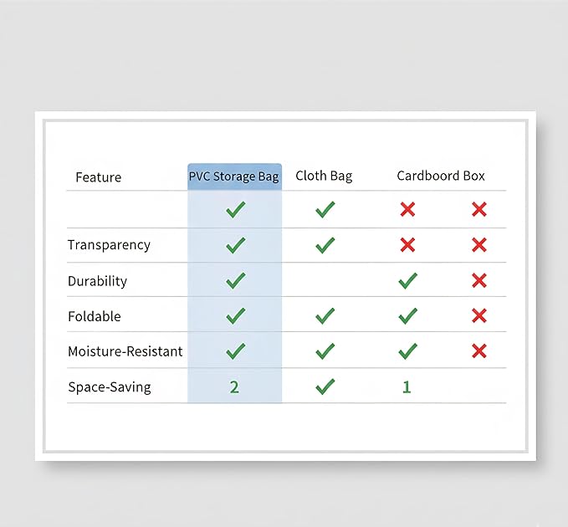This screenshot has height=527, width=568.
Task: Click Cloth Bag checkmark in Transparency row
Action: (x=325, y=245)
